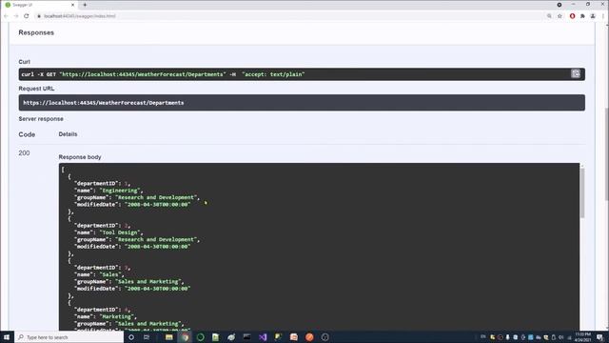This screenshot has height=343, width=609.
Task: Click the Server response label
Action: 41,119
